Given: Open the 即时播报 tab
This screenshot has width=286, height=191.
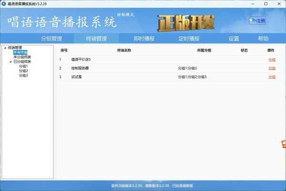Looking at the screenshot, I should point(144,39).
